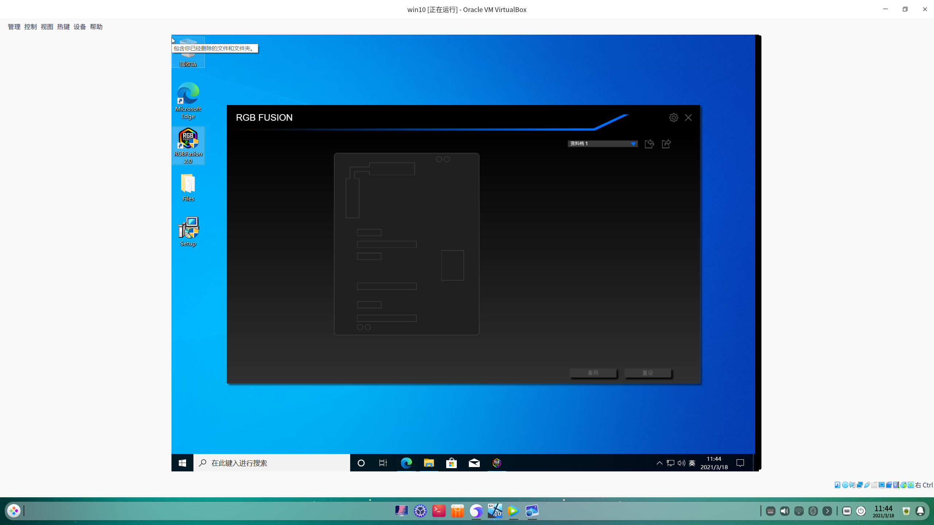Click the export profile icon
This screenshot has width=934, height=525.
coord(666,144)
